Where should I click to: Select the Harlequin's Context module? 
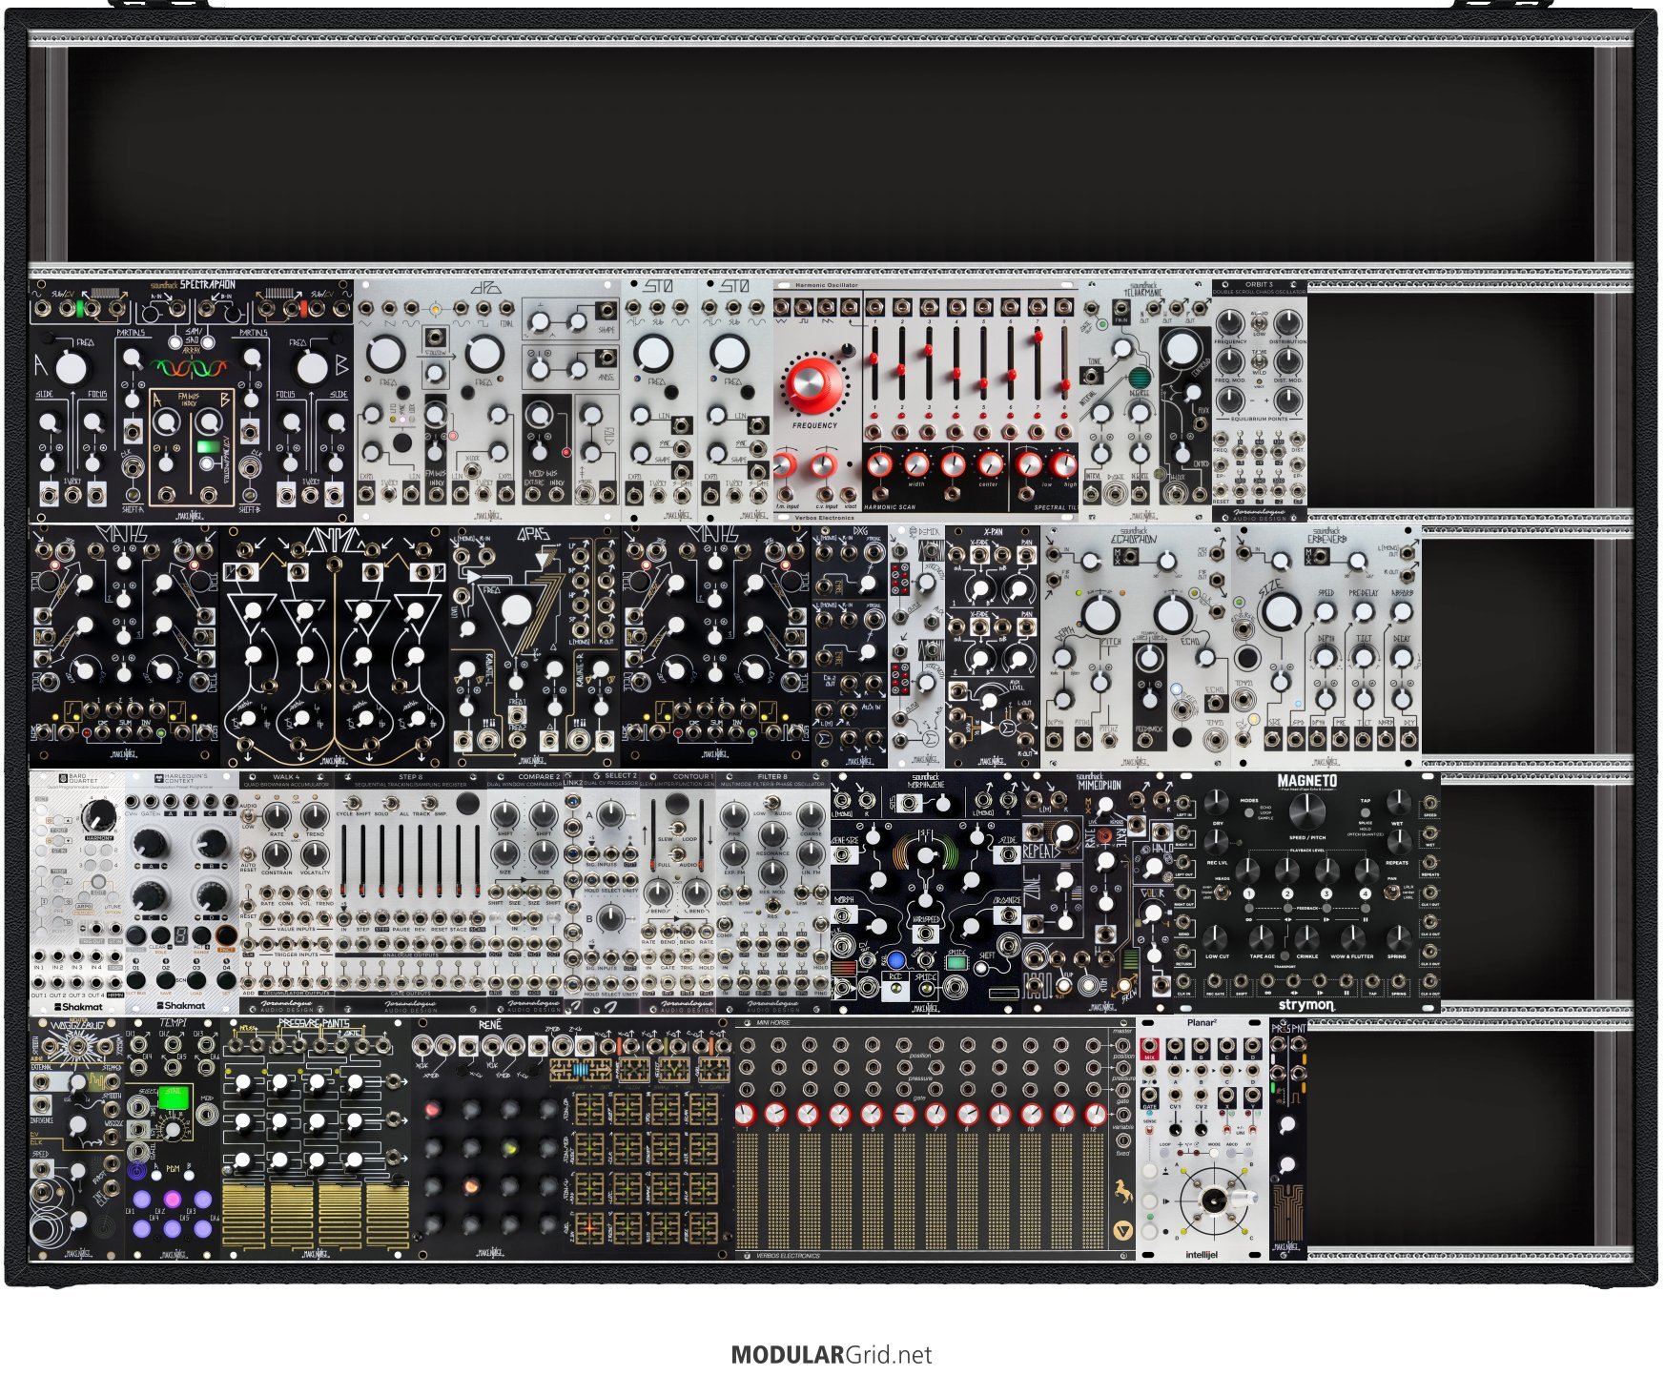(x=182, y=893)
